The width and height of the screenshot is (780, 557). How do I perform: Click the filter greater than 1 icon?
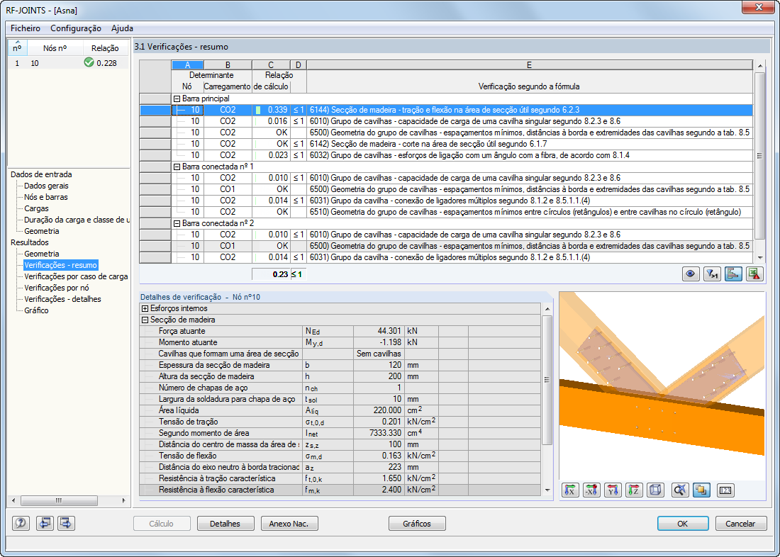(713, 274)
